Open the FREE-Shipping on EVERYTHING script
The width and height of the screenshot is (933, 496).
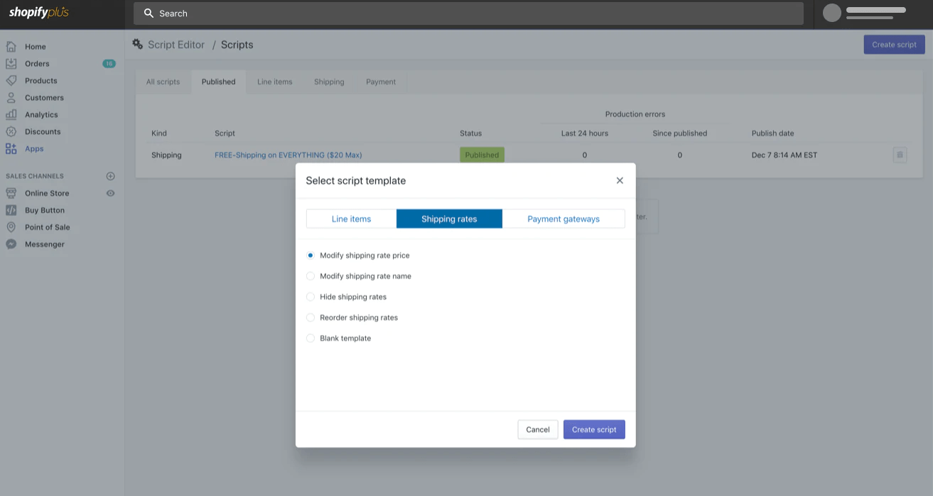(x=286, y=155)
